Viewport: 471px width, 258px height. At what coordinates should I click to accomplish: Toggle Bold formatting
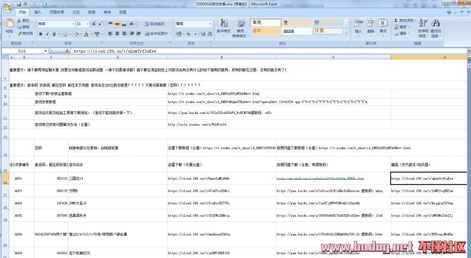point(41,33)
